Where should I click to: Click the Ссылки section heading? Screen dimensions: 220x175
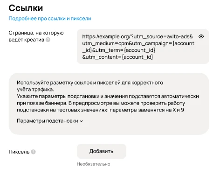[x=26, y=8]
